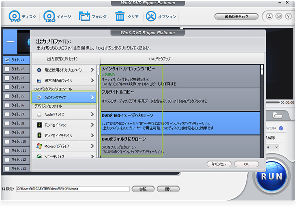The image size is (296, 207).
Task: Select DVDをISOイメージへクローン profile
Action: pyautogui.click(x=180, y=123)
